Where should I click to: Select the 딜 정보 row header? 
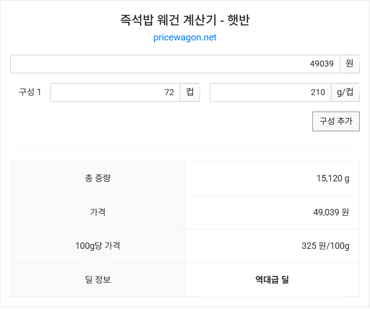[98, 280]
